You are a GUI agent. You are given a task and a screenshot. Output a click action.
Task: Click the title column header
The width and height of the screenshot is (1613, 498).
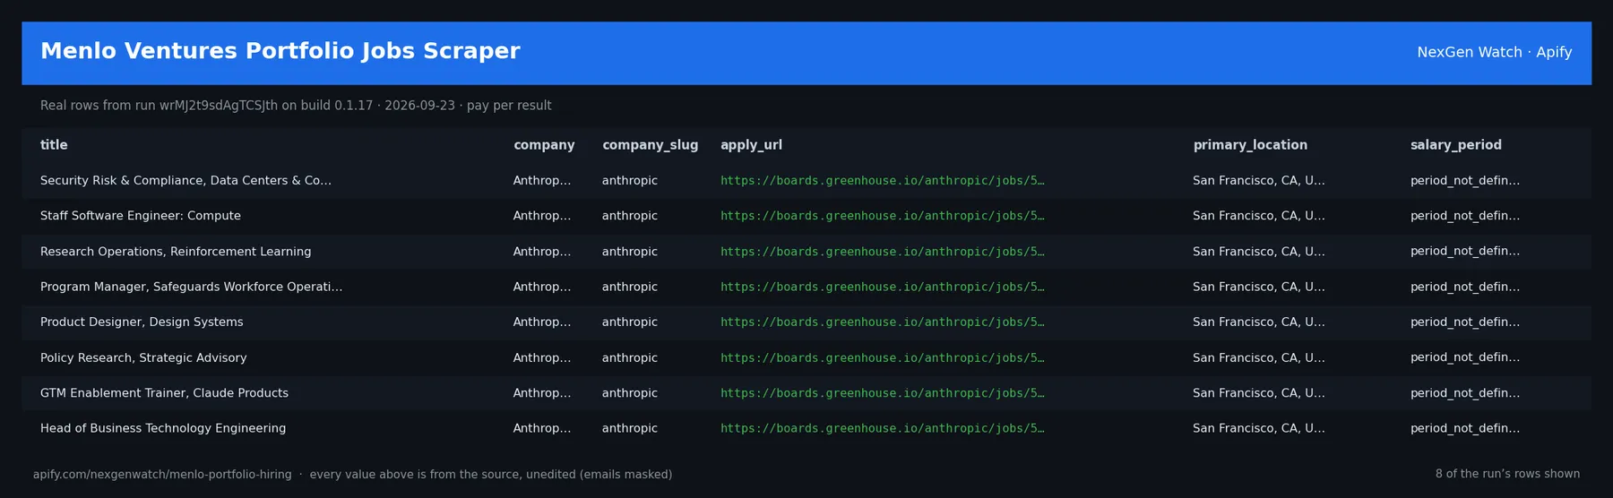[54, 145]
